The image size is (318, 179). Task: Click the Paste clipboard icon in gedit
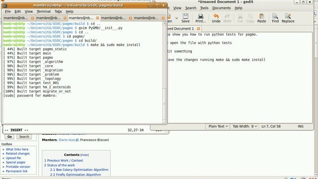pyautogui.click(x=262, y=18)
